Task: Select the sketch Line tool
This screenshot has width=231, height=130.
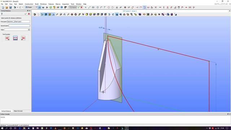Action: [x=89, y=7]
